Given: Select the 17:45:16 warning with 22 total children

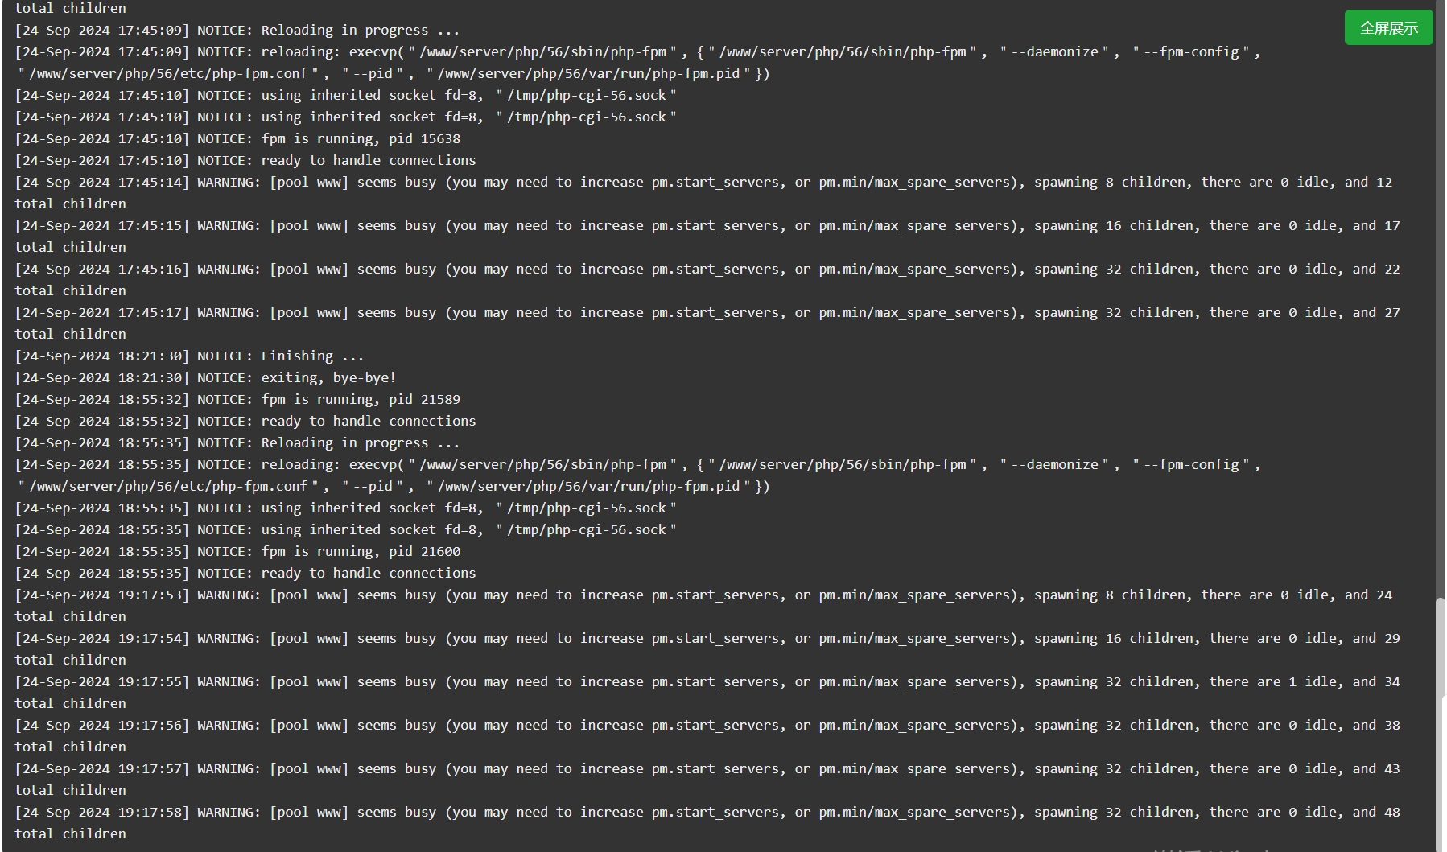Looking at the screenshot, I should coord(707,280).
